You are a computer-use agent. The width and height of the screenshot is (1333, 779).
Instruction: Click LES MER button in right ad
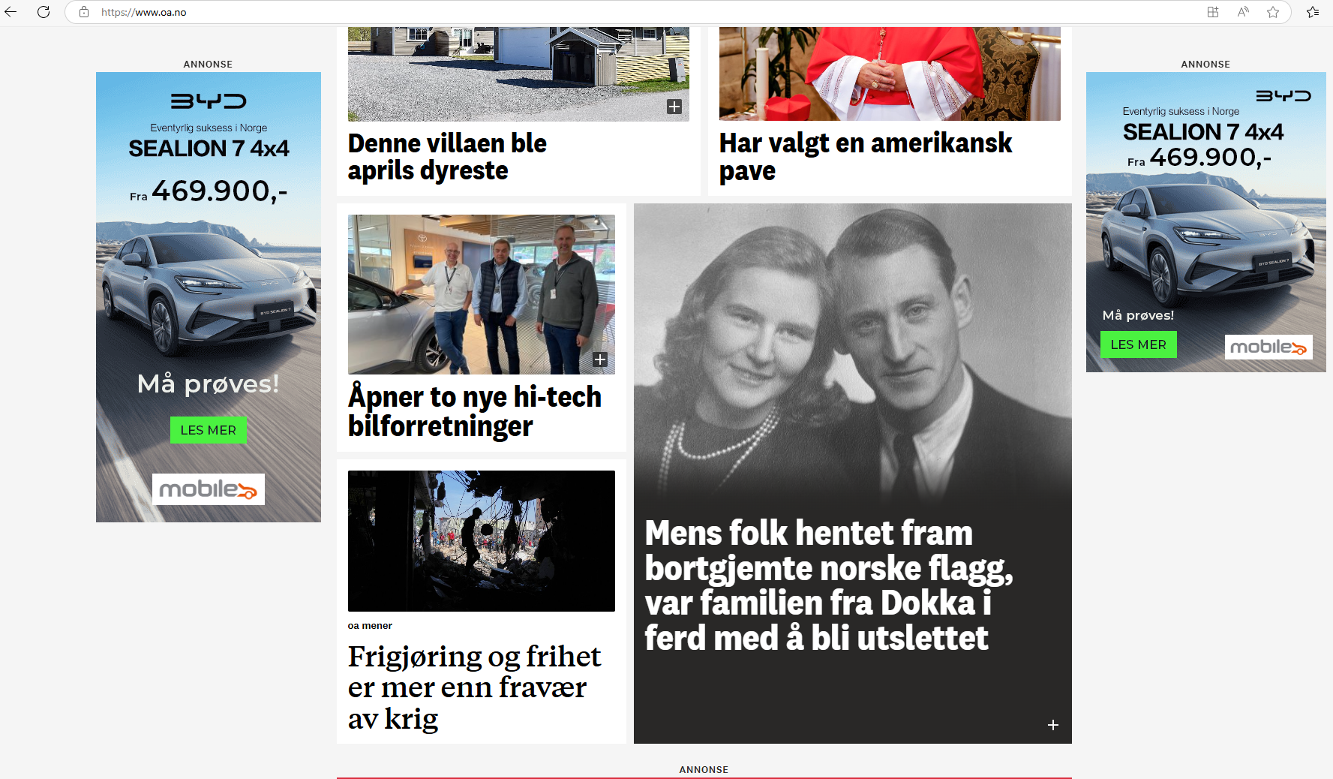1139,344
